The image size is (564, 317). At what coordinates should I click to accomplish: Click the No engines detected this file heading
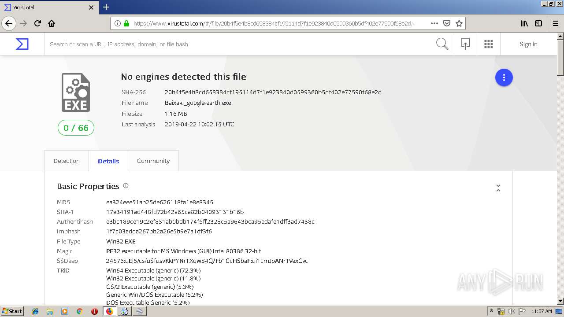tap(183, 77)
